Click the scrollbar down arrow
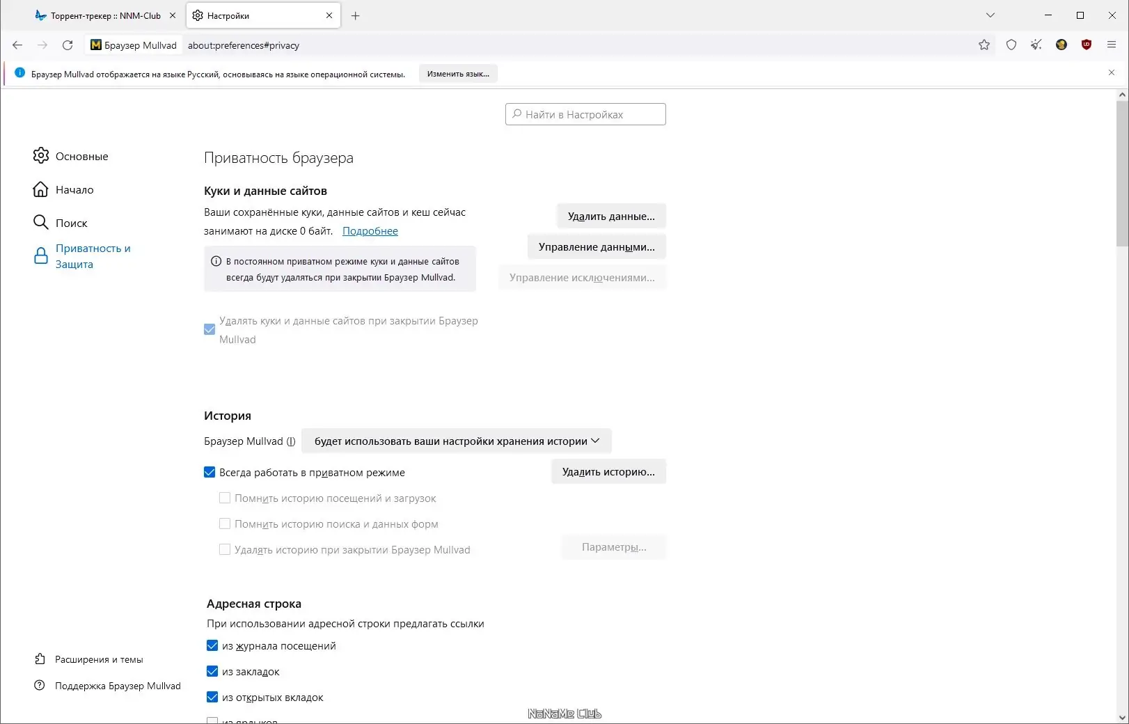1129x724 pixels. (1122, 718)
